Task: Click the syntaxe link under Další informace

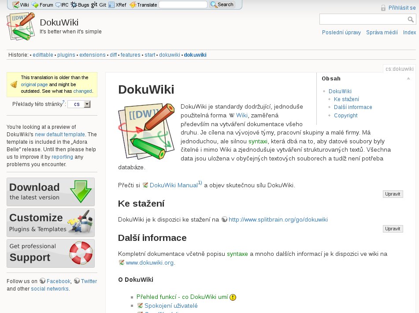Action: pyautogui.click(x=237, y=254)
